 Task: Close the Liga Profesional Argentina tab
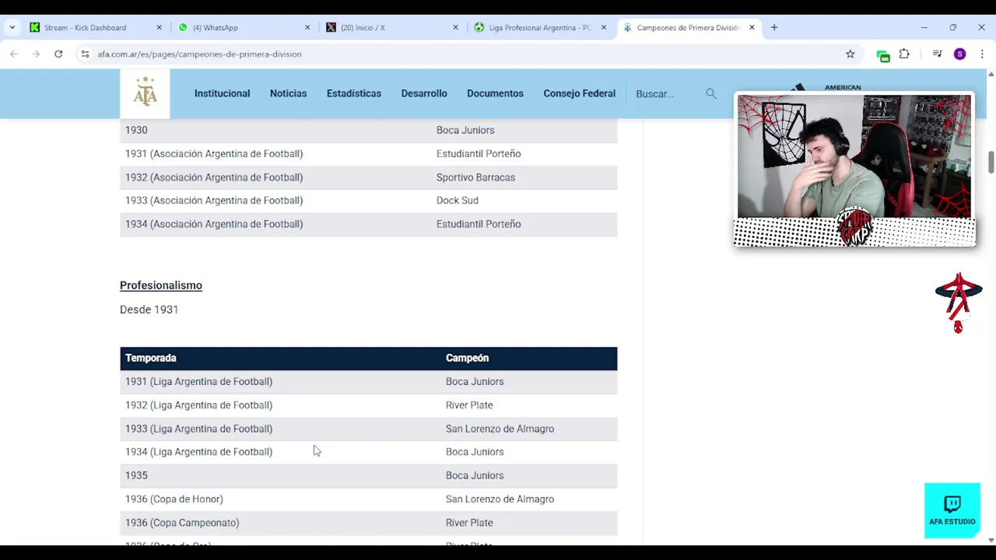coord(603,27)
